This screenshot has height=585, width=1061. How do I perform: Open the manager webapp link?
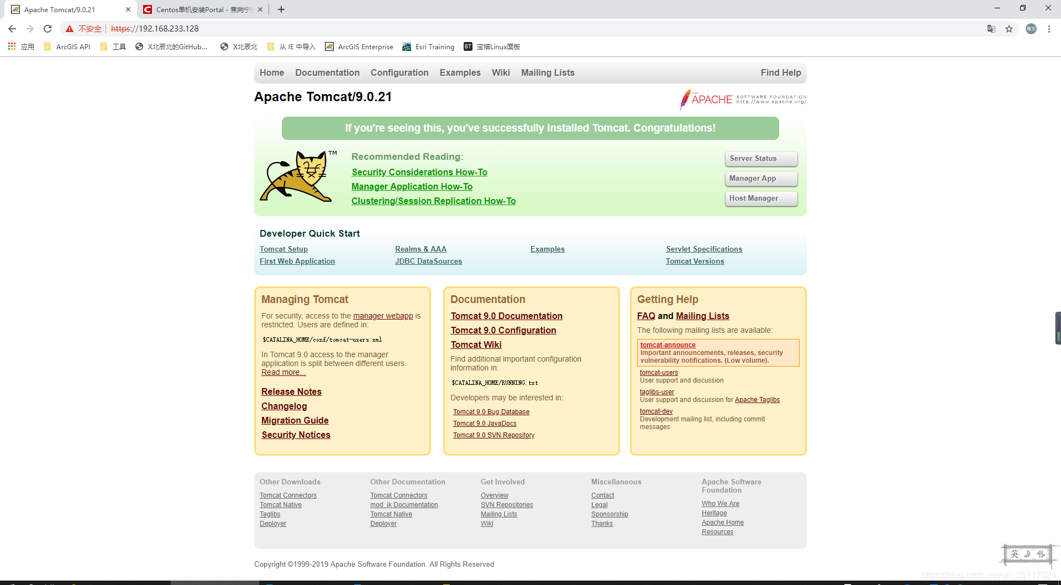(383, 316)
